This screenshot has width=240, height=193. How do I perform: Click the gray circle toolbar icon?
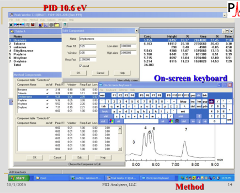(x=51, y=25)
